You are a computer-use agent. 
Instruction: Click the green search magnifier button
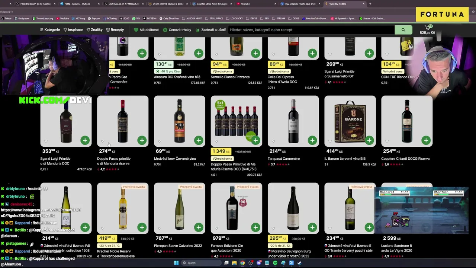pos(403,30)
